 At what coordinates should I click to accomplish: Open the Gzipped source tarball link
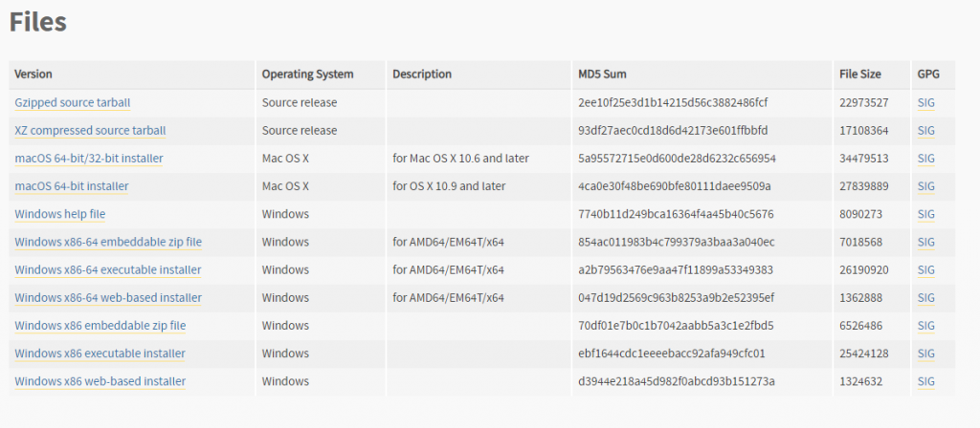click(73, 103)
